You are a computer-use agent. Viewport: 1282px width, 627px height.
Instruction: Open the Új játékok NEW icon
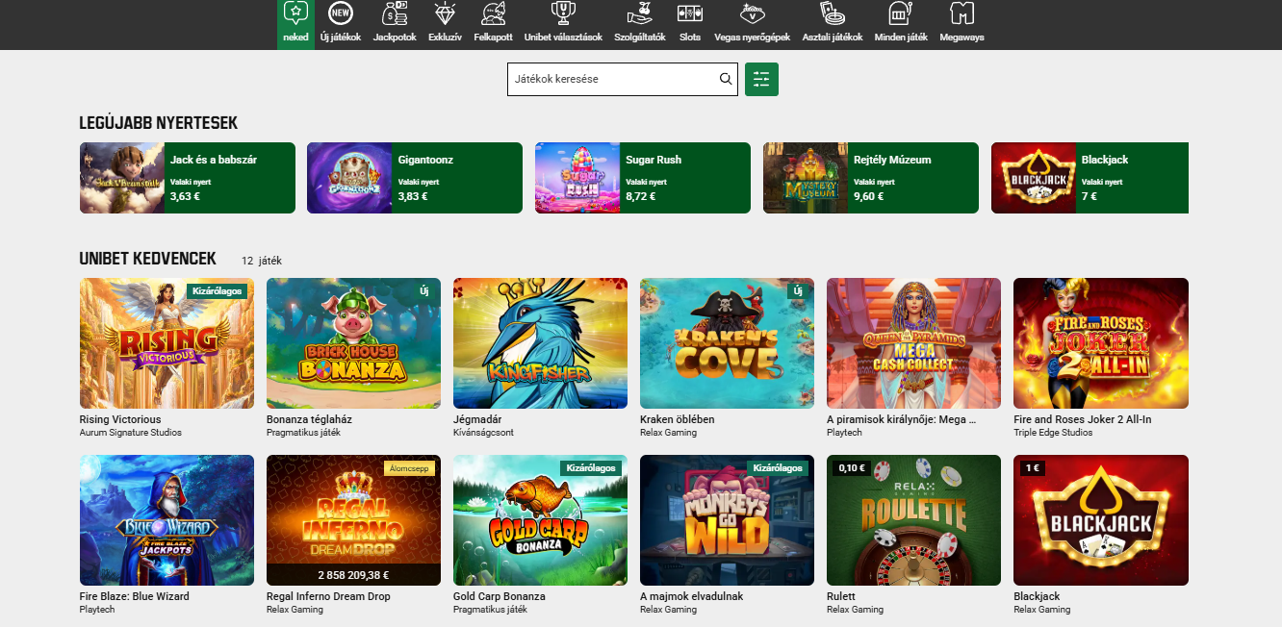340,13
